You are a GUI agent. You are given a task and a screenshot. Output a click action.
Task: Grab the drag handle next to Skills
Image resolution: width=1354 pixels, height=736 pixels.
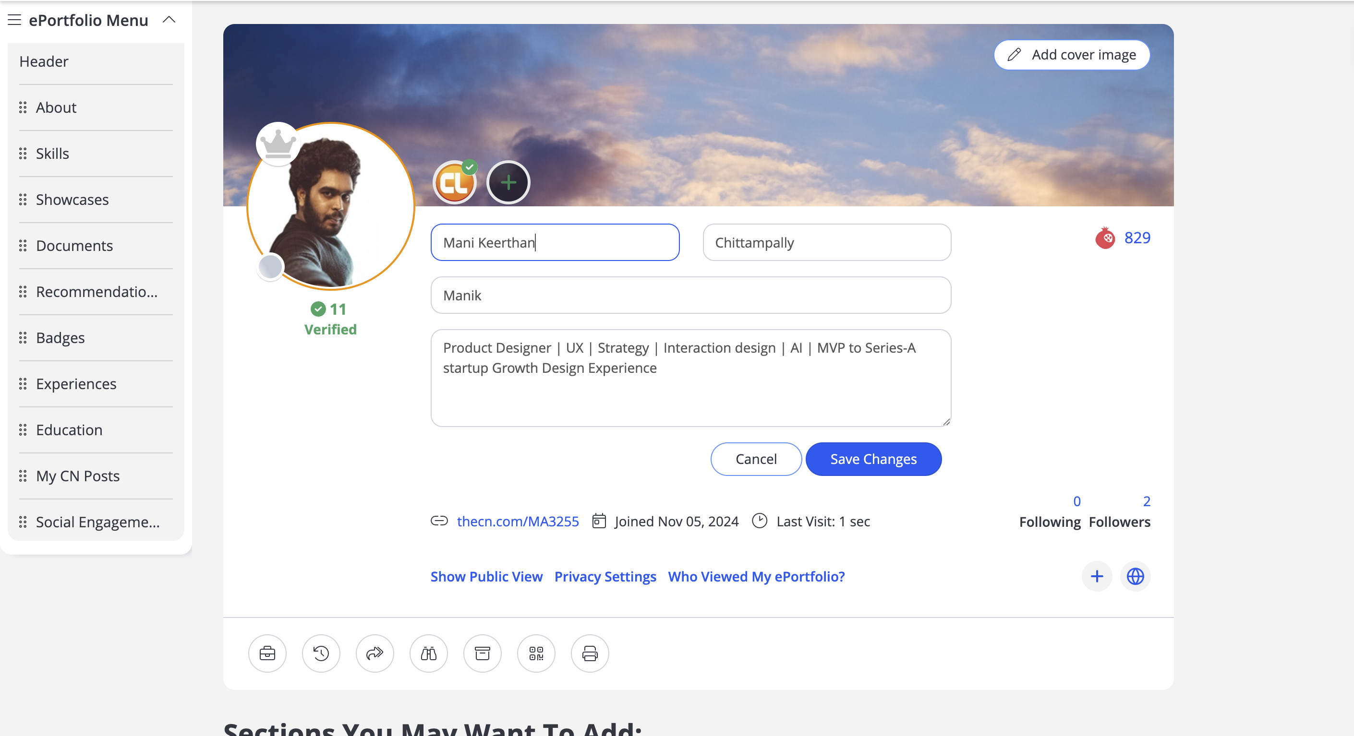point(23,154)
